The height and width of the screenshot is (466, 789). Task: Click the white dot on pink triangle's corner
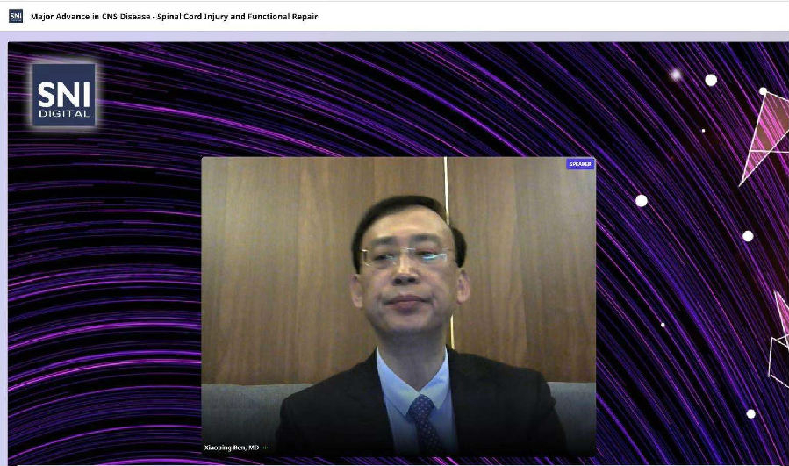pos(763,90)
